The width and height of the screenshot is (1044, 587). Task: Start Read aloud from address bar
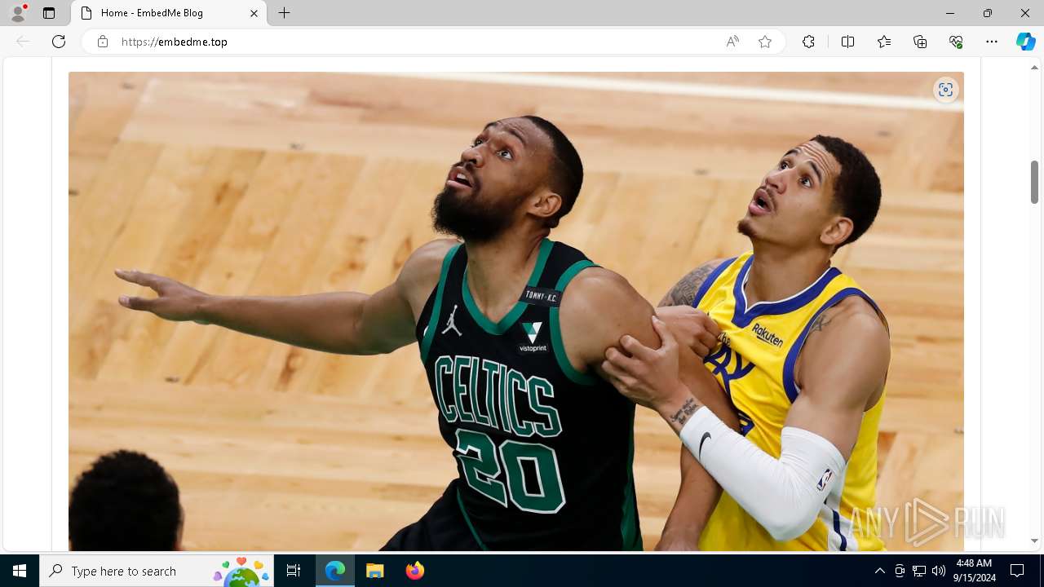click(732, 42)
